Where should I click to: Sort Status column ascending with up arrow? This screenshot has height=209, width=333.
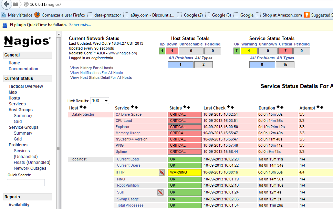click(x=185, y=107)
